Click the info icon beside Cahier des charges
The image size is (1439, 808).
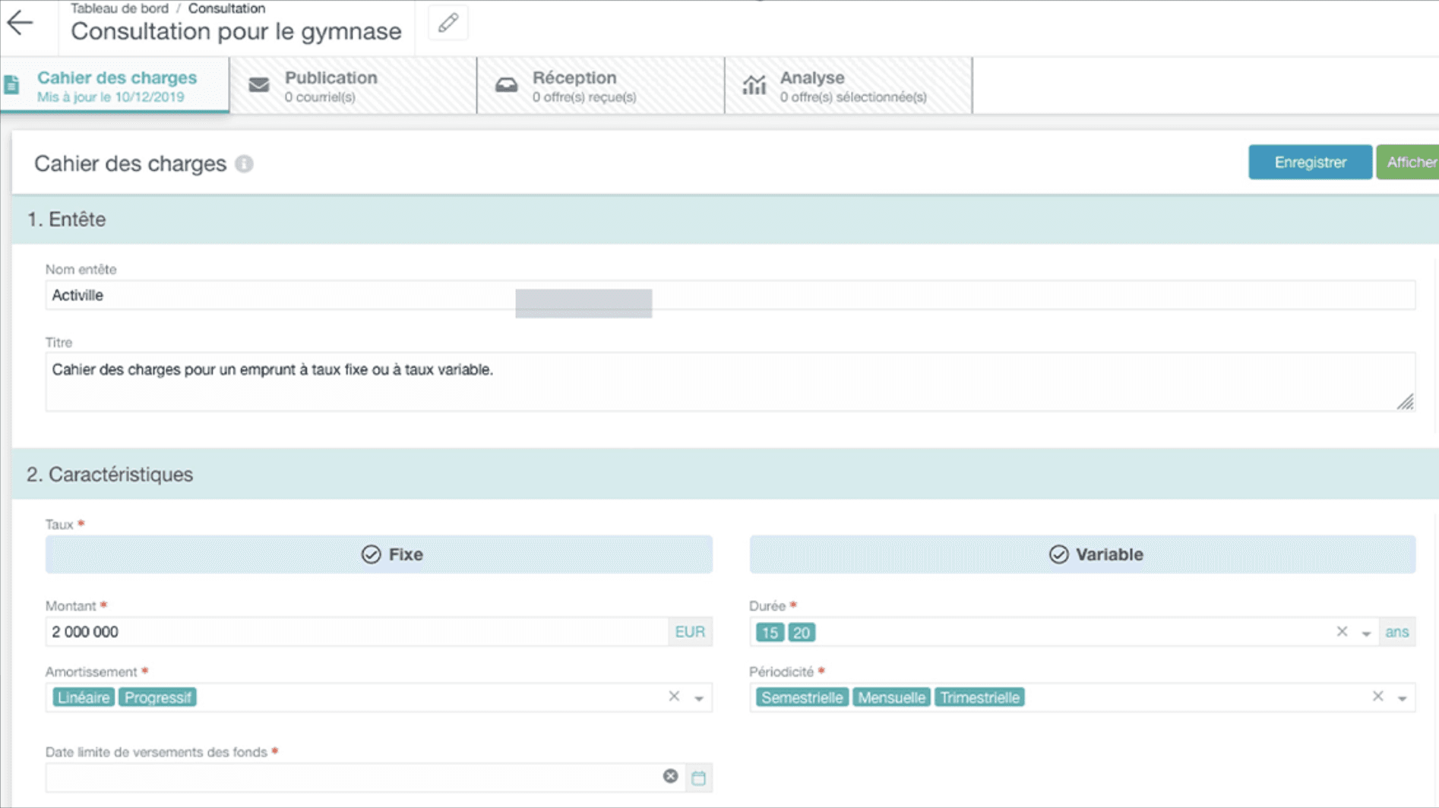[x=244, y=164]
